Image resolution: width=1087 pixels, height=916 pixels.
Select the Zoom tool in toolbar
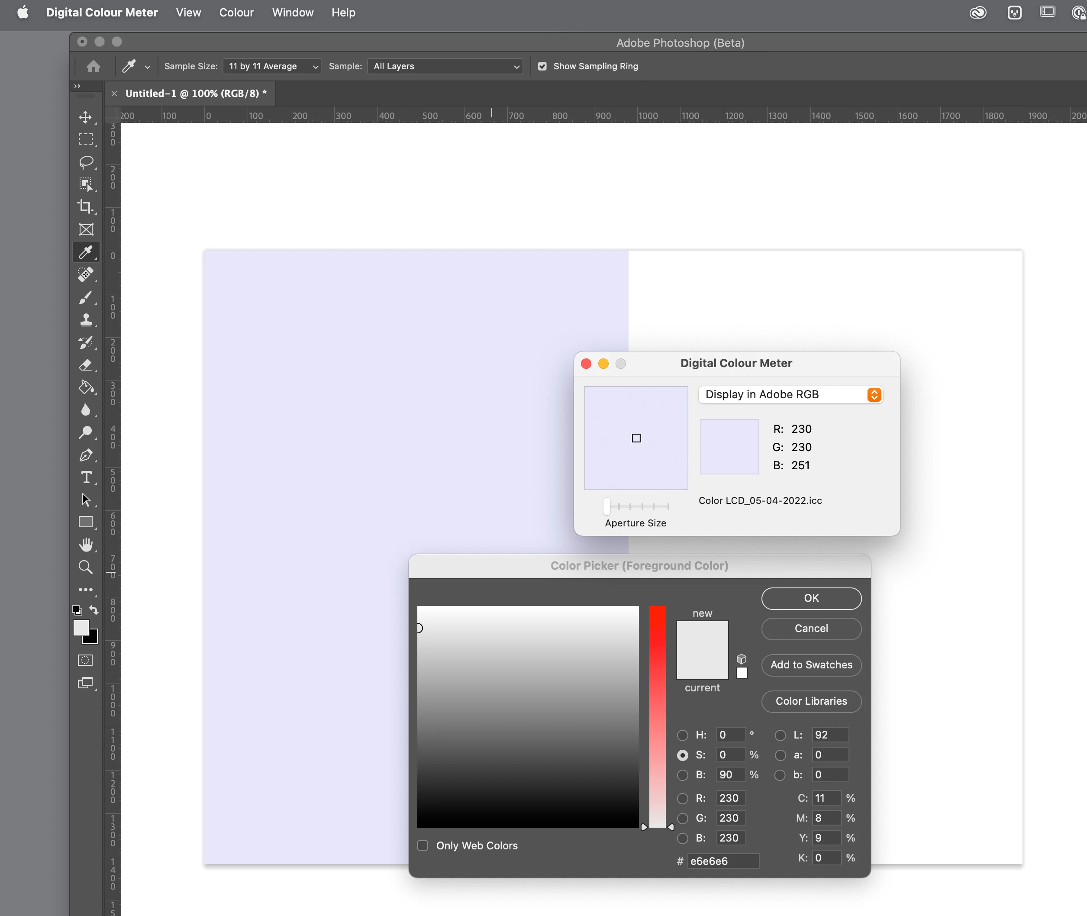click(x=86, y=567)
